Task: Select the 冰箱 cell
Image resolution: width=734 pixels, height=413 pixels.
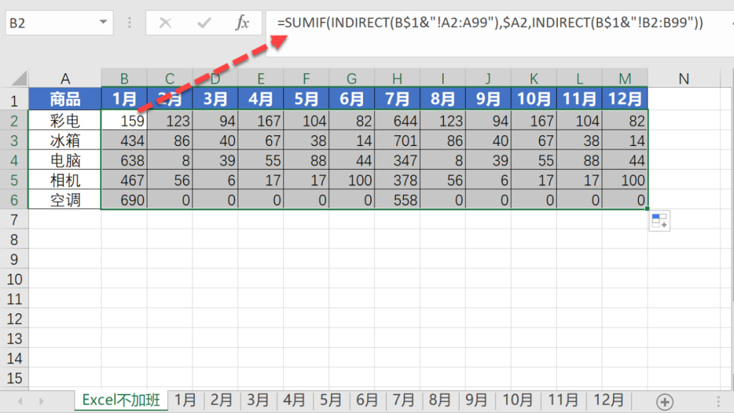Action: pyautogui.click(x=65, y=141)
